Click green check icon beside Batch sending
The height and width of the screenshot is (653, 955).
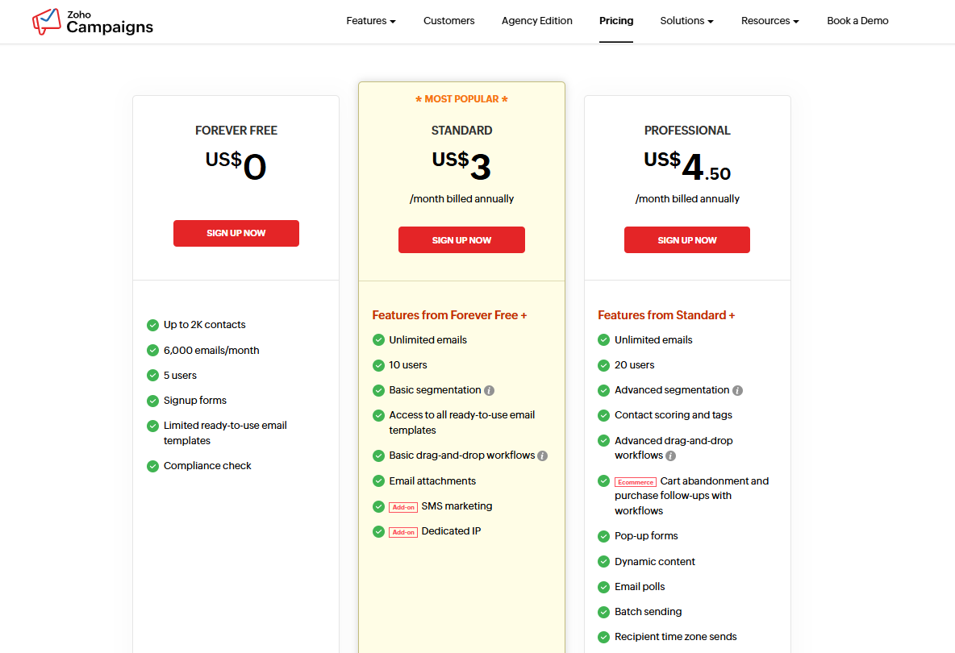pos(603,612)
